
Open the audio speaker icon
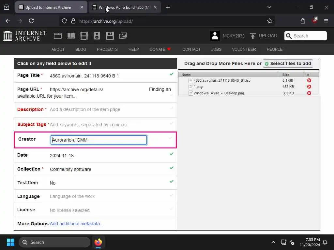[97, 36]
